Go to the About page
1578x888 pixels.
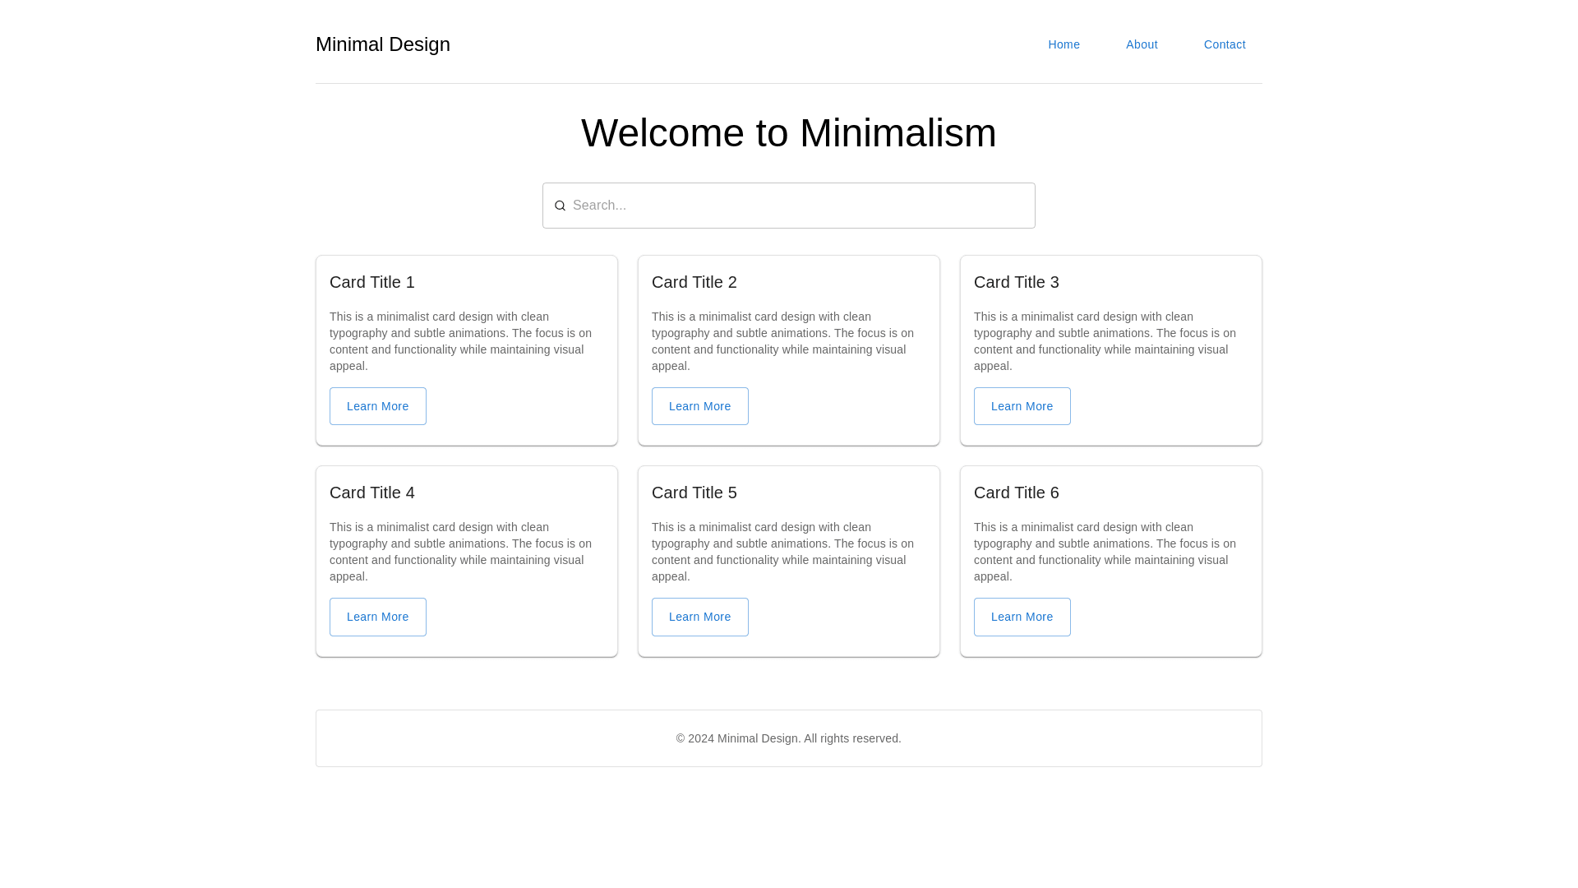[x=1142, y=44]
